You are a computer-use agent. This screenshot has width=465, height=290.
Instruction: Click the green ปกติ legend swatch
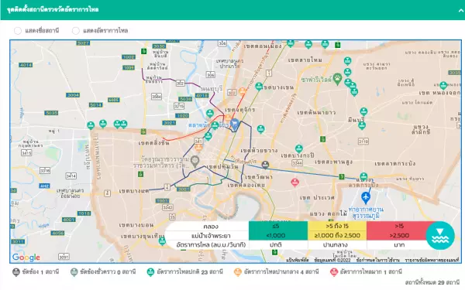278,230
